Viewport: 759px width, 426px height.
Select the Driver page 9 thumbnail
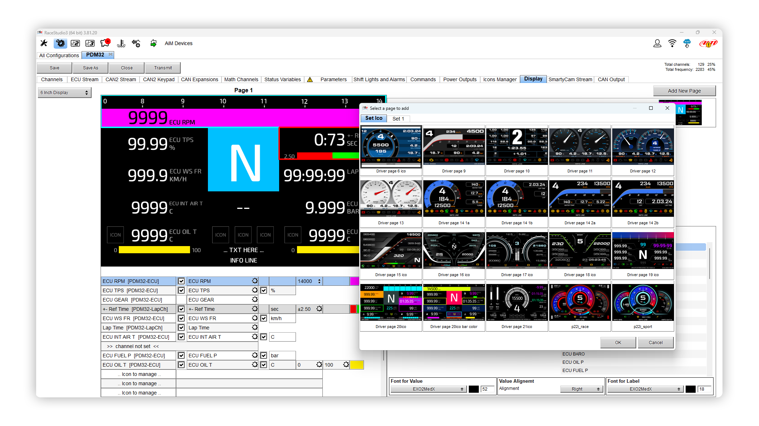coord(454,150)
